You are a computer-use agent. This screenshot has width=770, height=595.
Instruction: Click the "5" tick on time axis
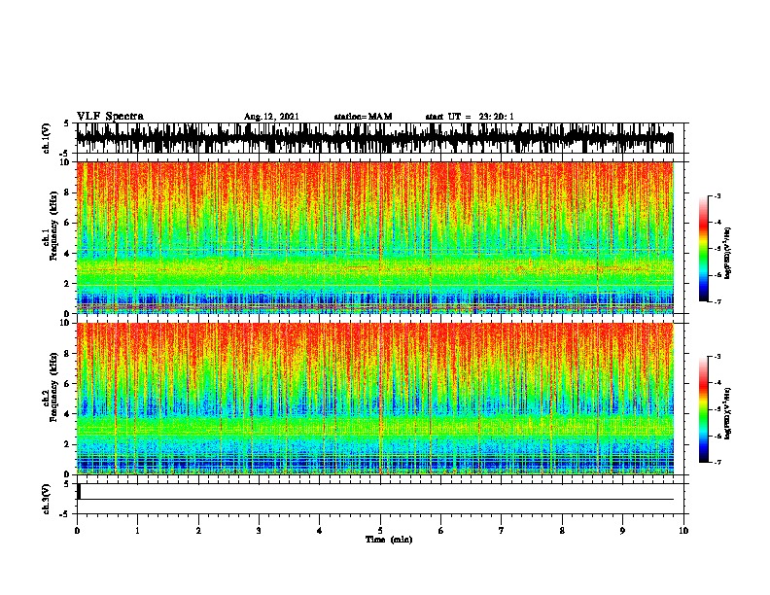(380, 531)
